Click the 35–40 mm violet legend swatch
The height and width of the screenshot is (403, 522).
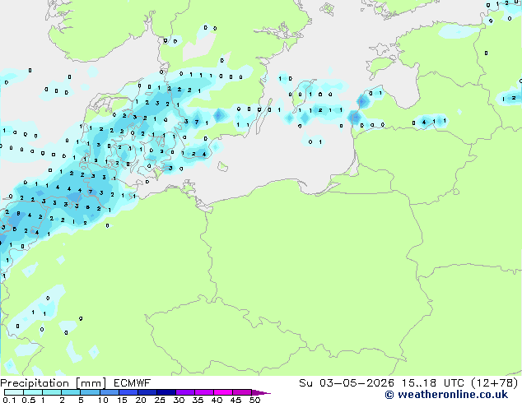(x=203, y=392)
